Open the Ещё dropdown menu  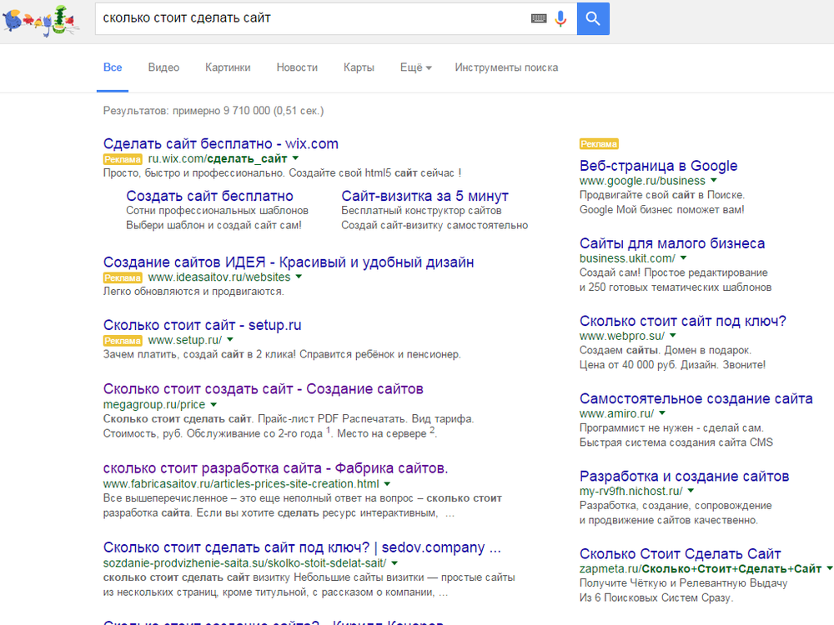click(416, 67)
